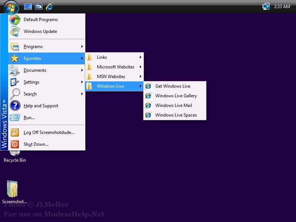Open the Documents menu label
Image resolution: width=296 pixels, height=222 pixels.
[x=35, y=70]
